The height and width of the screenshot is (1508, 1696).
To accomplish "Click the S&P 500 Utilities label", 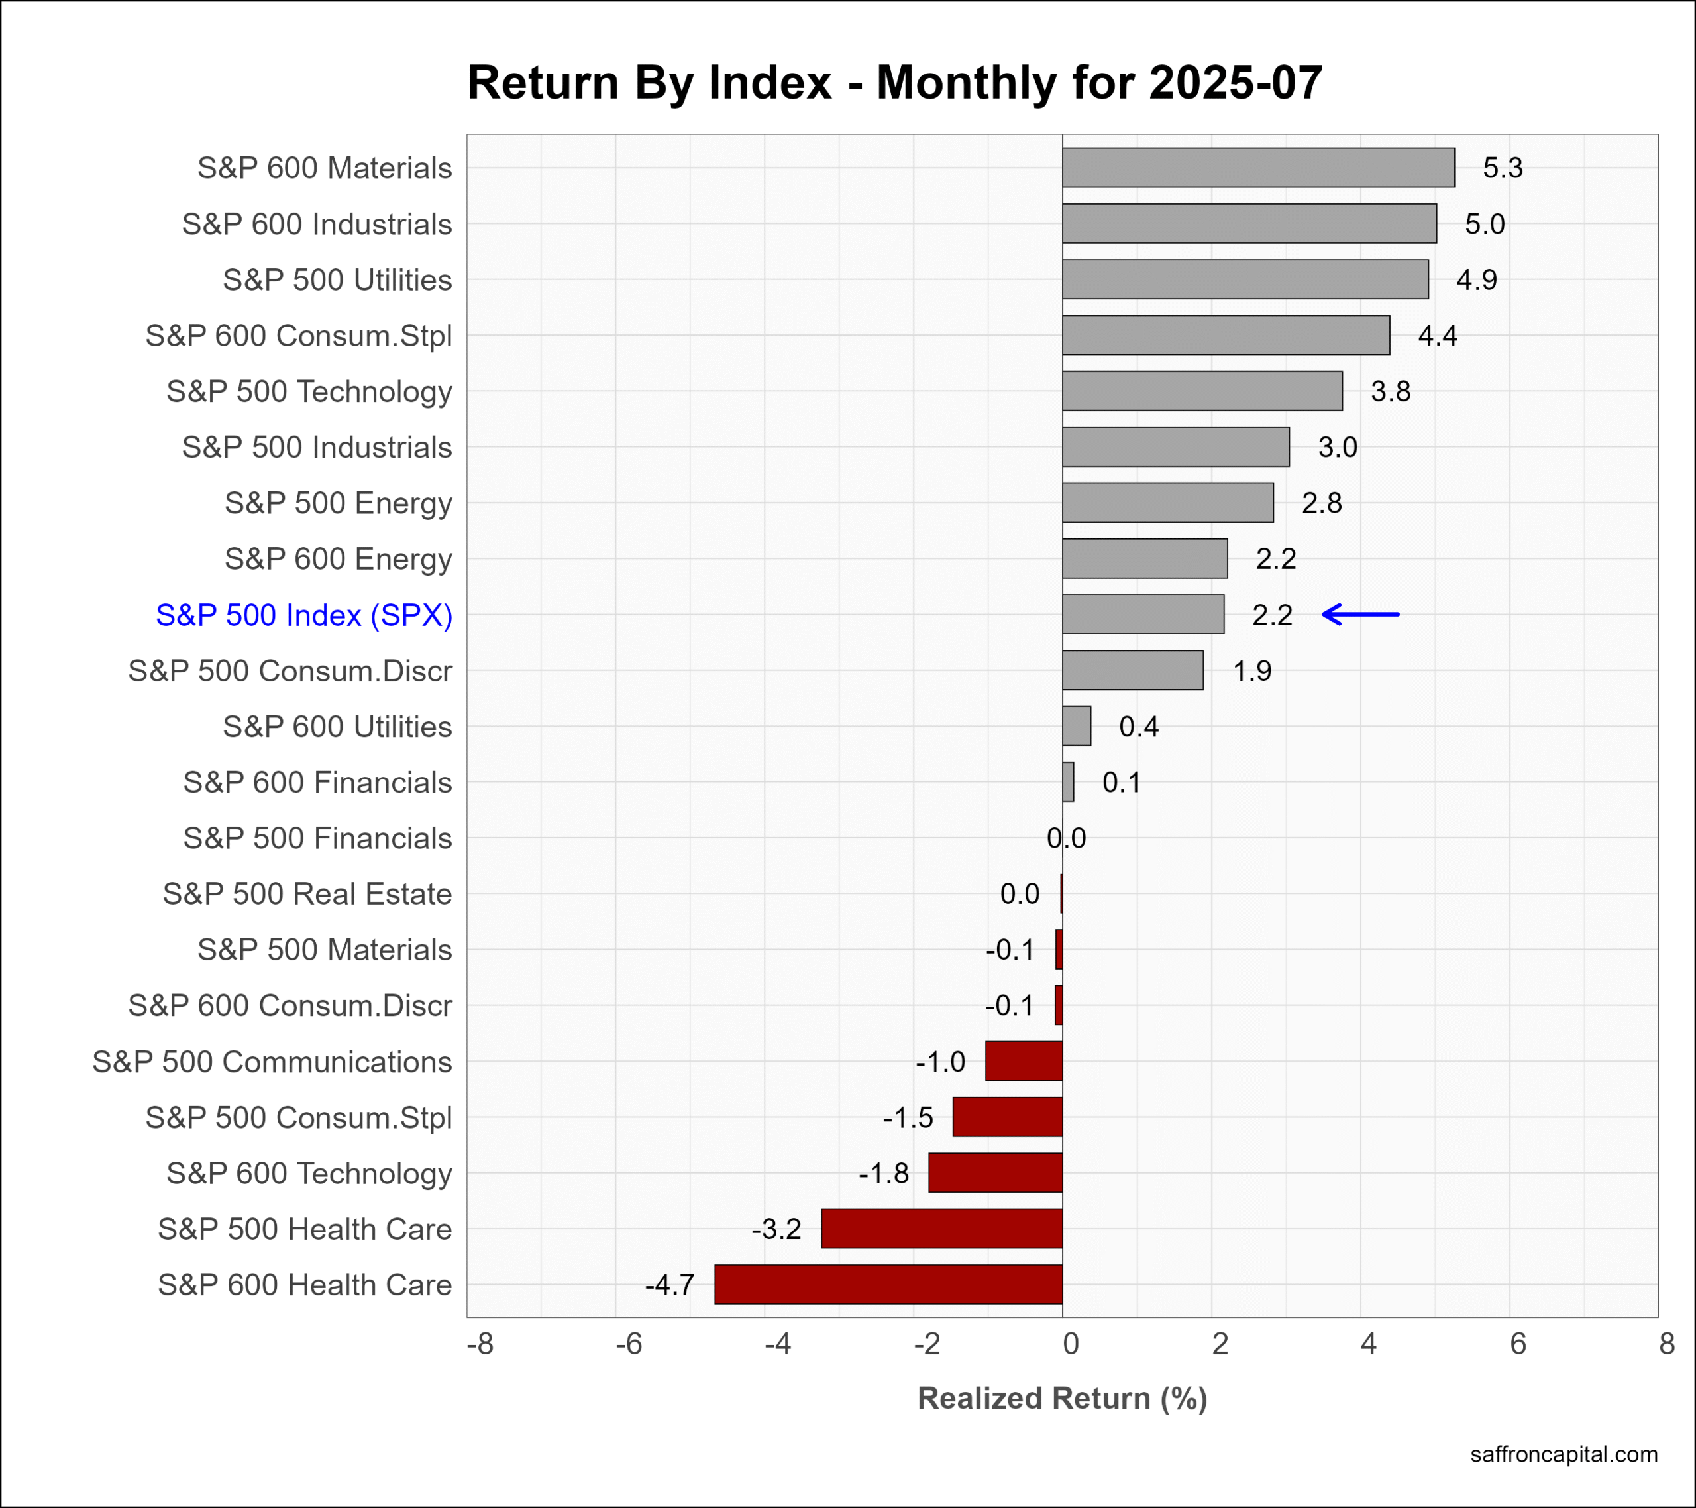I will 338,280.
